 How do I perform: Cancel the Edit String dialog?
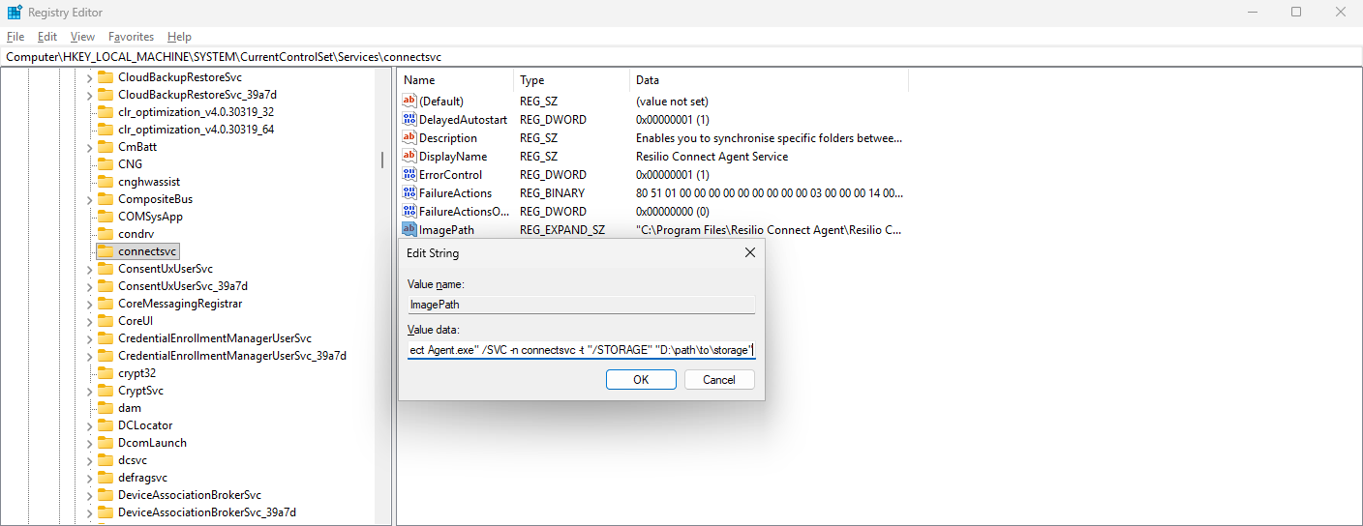coord(718,380)
